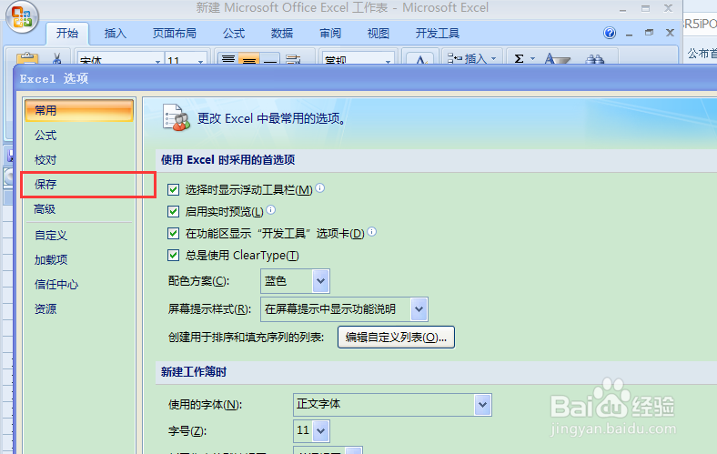Click the highlighted middle-align button in ribbon
Image resolution: width=717 pixels, height=454 pixels.
[249, 58]
